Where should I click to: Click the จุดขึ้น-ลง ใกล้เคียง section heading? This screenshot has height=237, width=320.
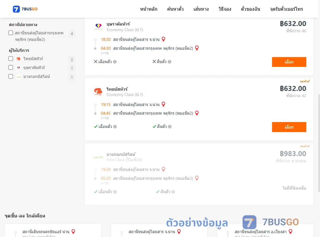click(25, 216)
